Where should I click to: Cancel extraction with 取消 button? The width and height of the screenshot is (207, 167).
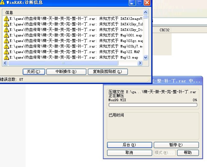pyautogui.click(x=129, y=153)
